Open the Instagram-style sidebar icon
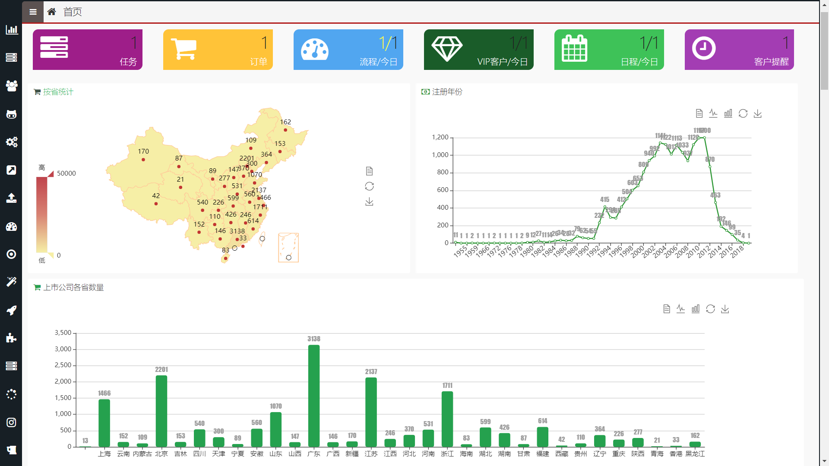829x466 pixels. 11,422
